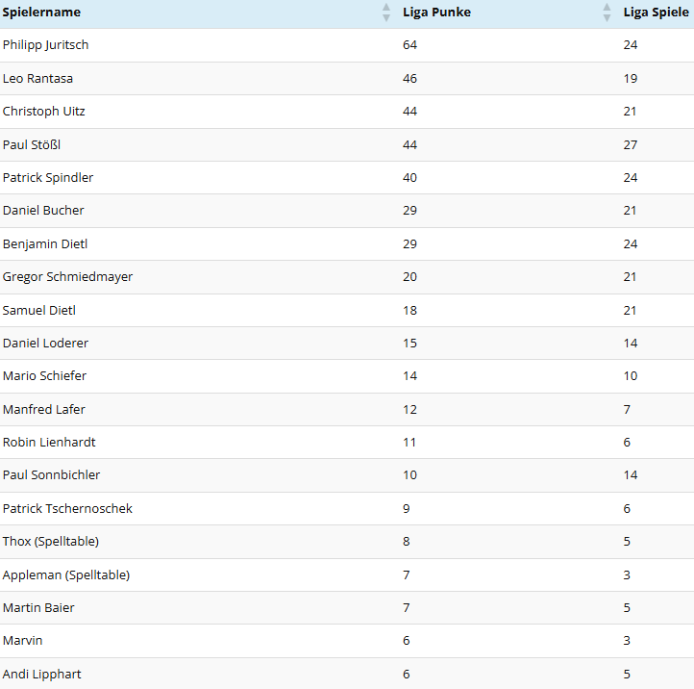Click on Patrick Spindler entry
Image resolution: width=694 pixels, height=689 pixels.
(x=48, y=178)
